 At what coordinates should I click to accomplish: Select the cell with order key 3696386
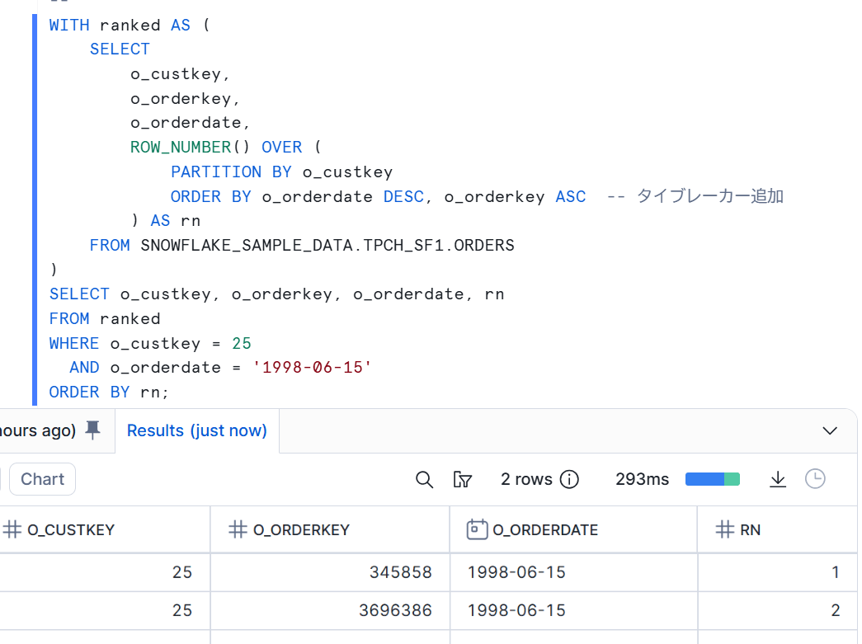point(395,610)
